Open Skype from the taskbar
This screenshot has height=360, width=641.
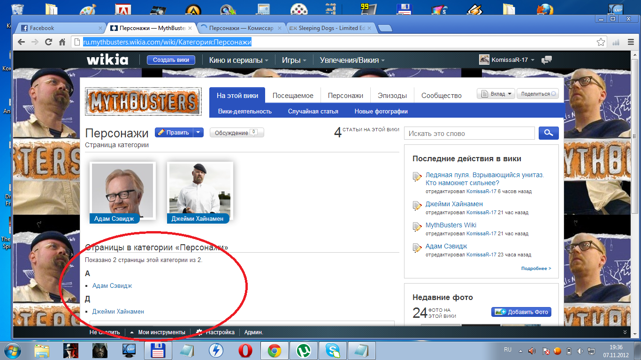[x=333, y=350]
